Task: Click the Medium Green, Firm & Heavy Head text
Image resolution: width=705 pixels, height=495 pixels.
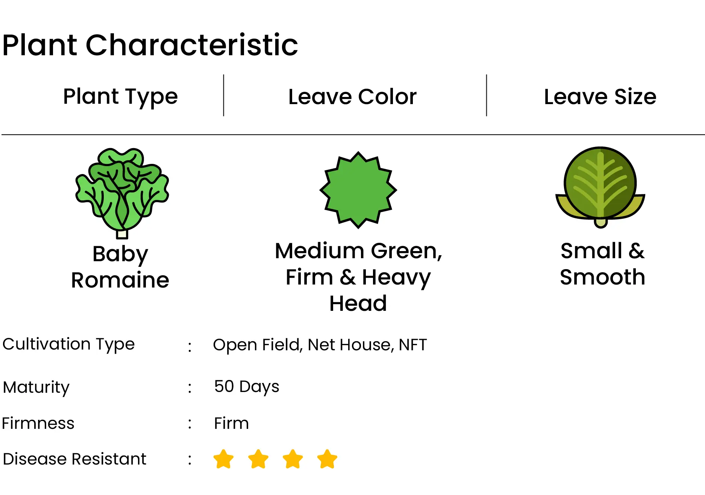Action: 358,277
